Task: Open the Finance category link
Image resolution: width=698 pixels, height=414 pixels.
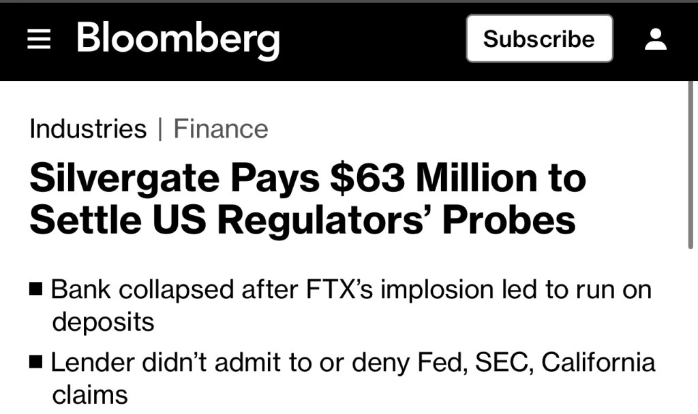Action: 221,129
